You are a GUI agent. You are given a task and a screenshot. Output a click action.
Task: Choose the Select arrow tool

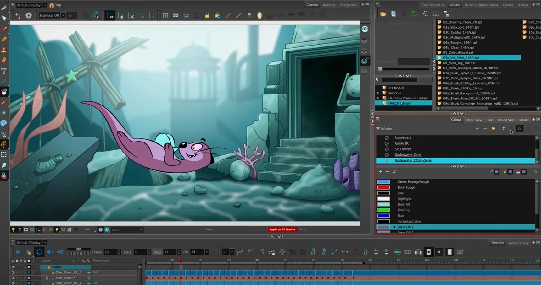(4, 18)
